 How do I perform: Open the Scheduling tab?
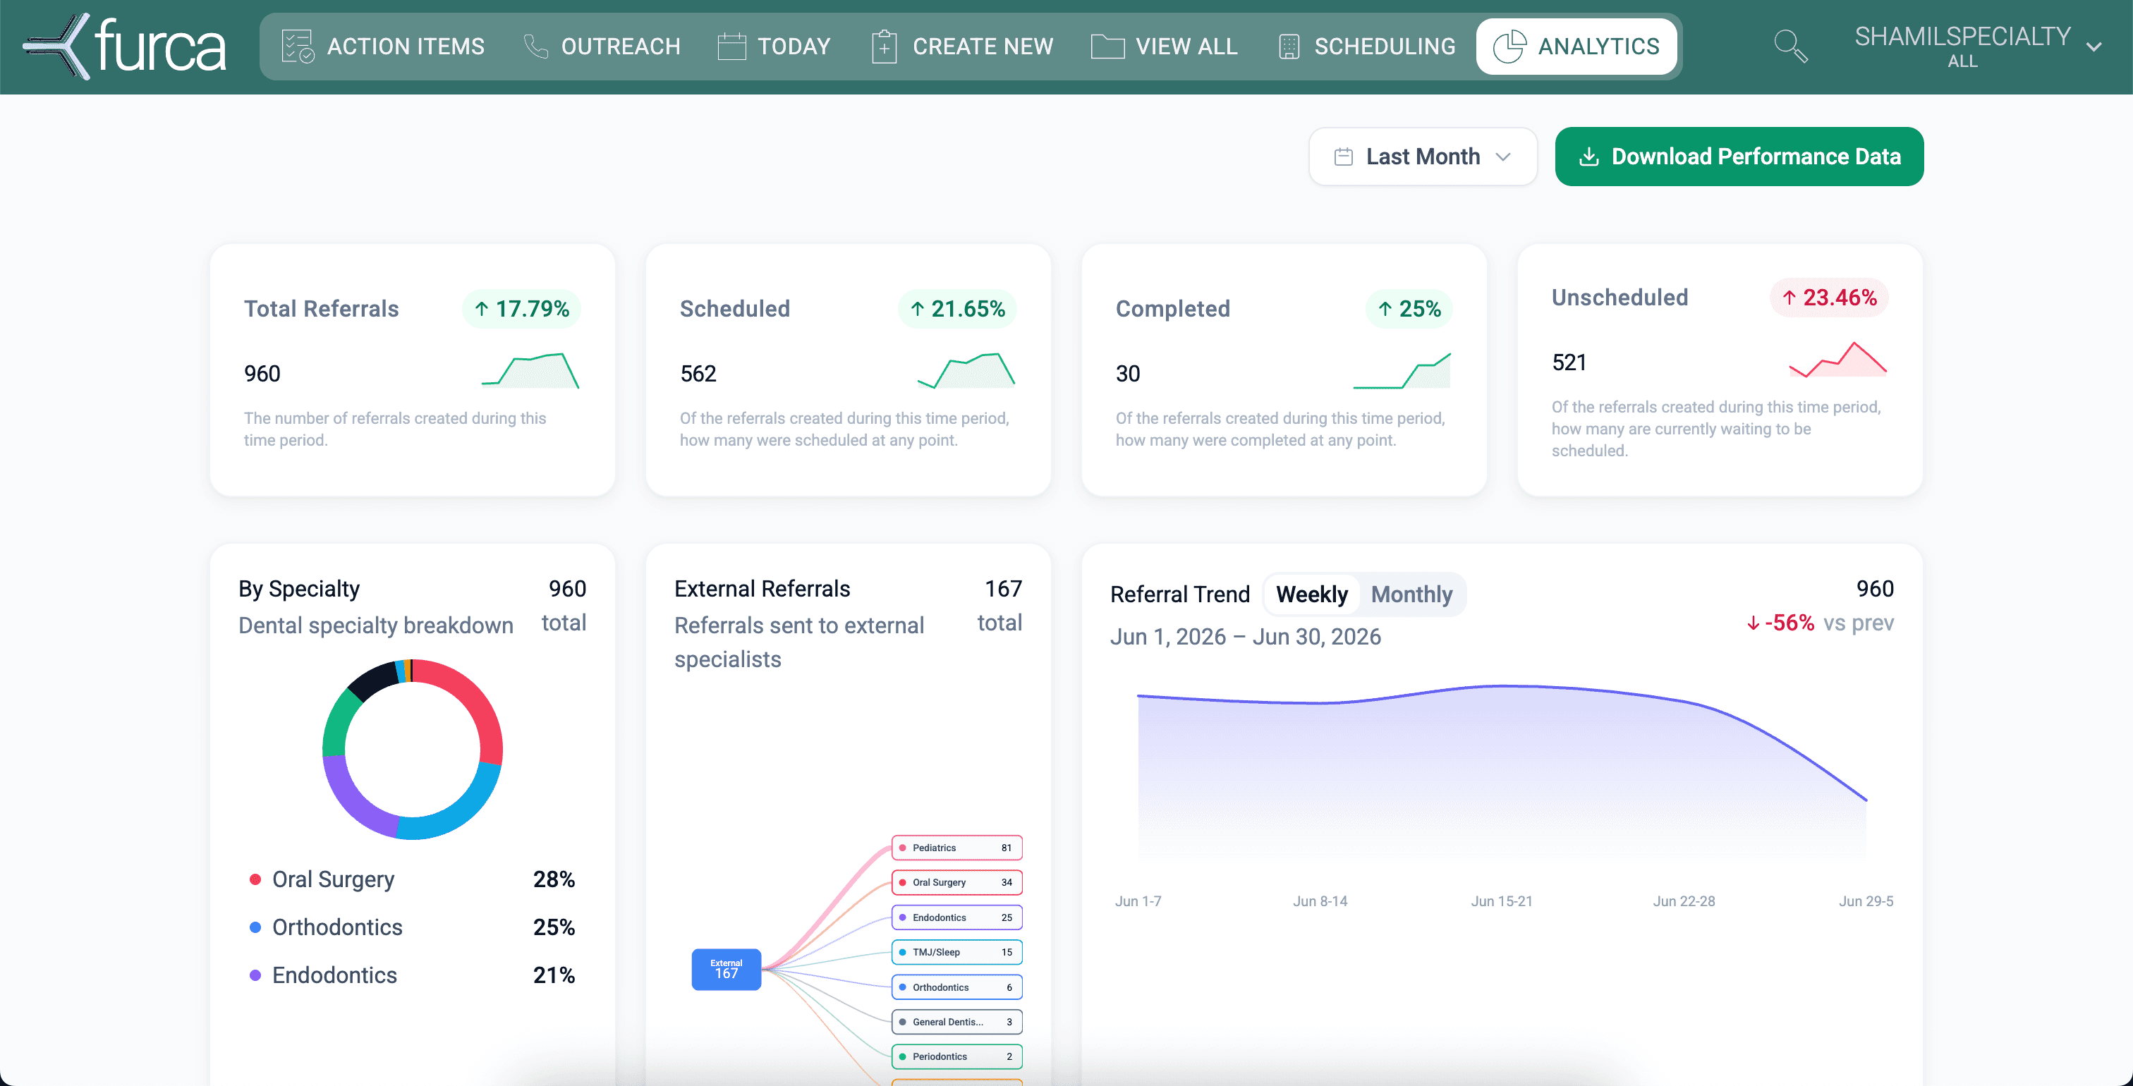(x=1367, y=47)
